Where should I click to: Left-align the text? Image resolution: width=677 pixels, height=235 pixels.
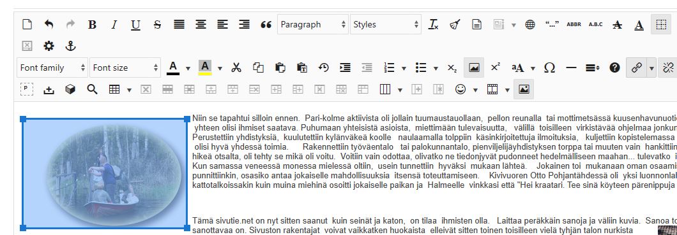click(x=222, y=25)
